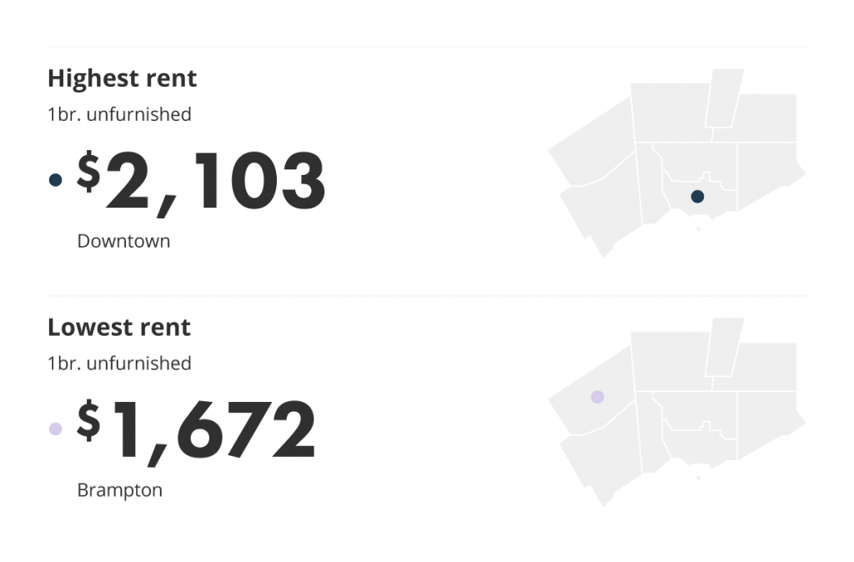854x562 pixels.
Task: Click the lavender Brampton map marker
Action: [x=597, y=397]
